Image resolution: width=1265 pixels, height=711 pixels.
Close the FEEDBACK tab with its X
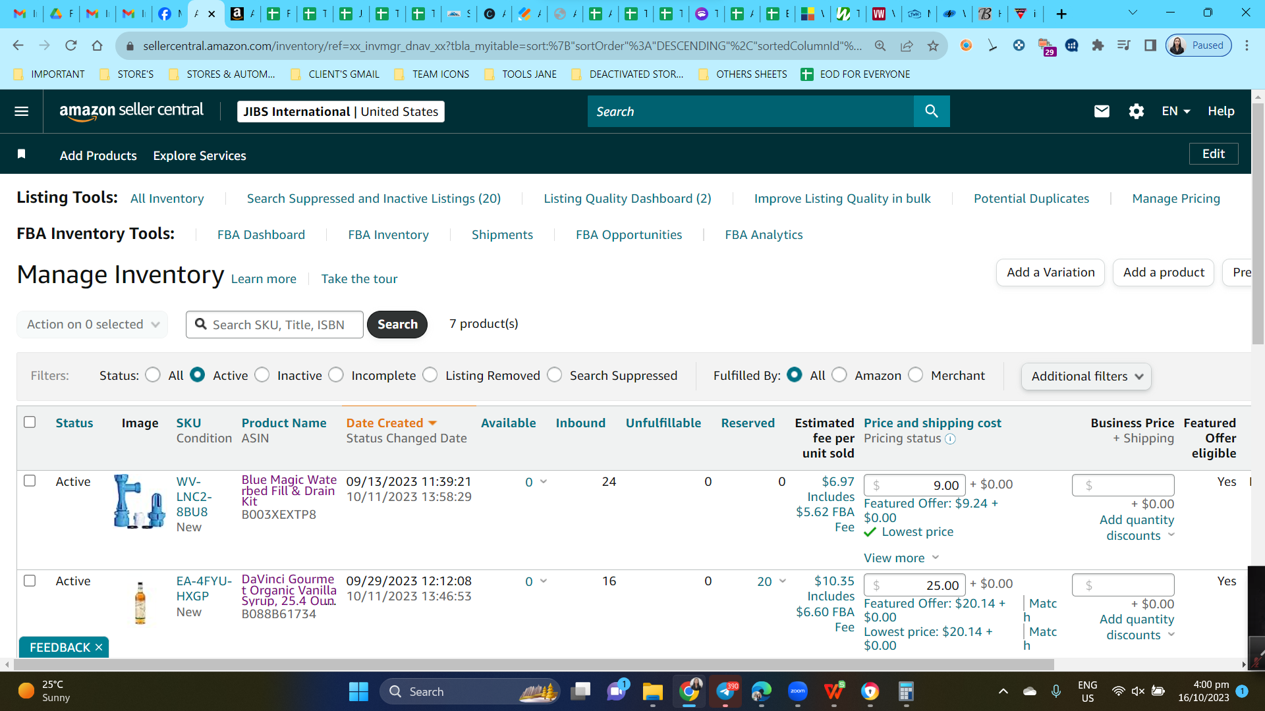pos(99,648)
